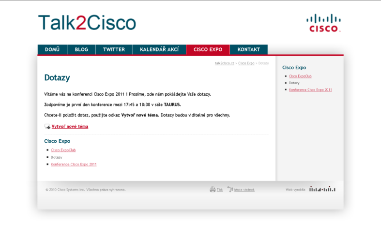
Task: Click the Cisco Expo sidebar heading
Action: (x=294, y=68)
